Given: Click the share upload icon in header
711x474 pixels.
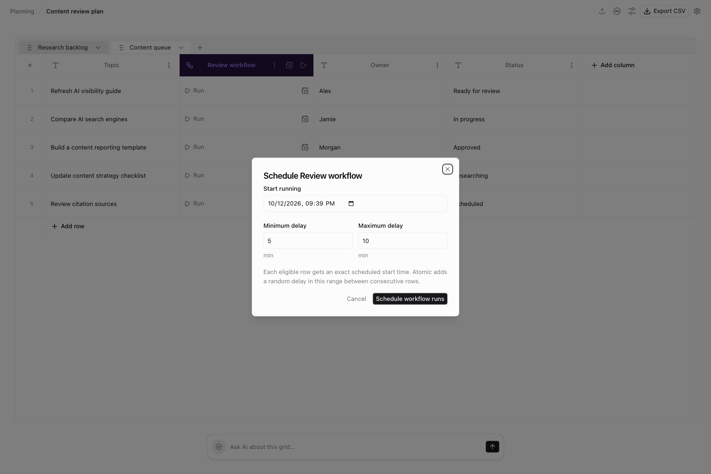Looking at the screenshot, I should tap(602, 11).
